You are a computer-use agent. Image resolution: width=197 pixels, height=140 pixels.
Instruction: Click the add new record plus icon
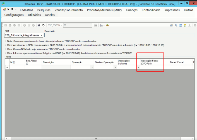(25, 25)
